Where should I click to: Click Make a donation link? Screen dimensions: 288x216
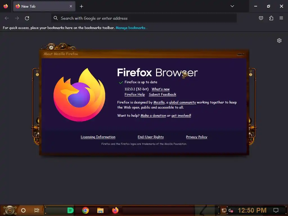coord(153,116)
